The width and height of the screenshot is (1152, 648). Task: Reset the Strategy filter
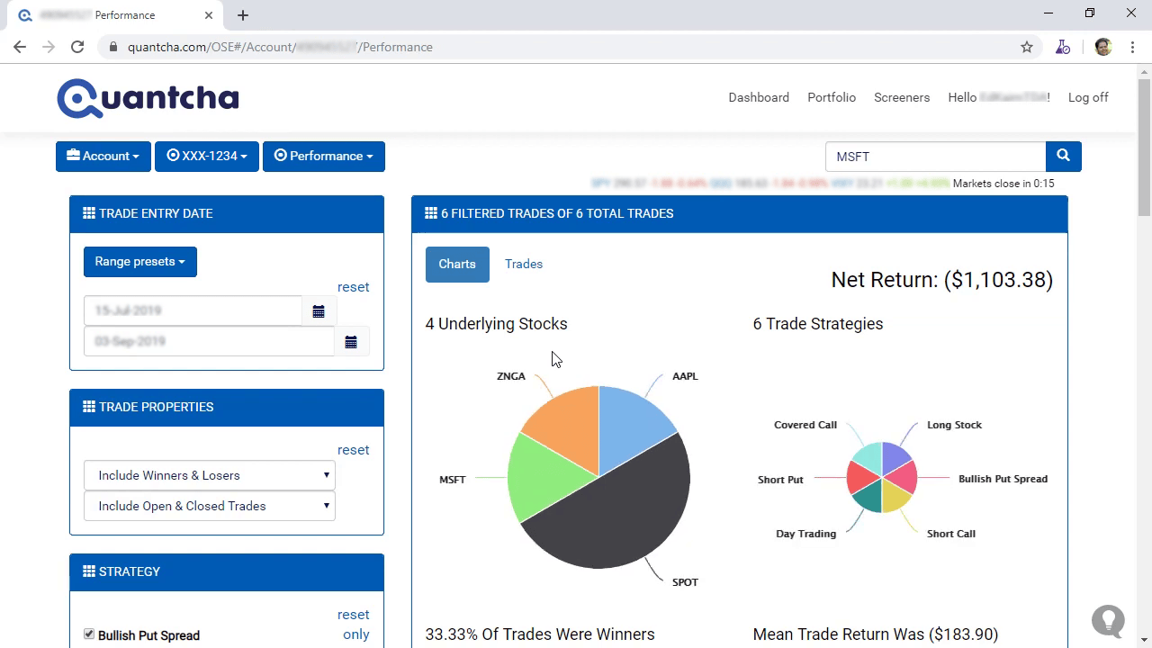point(353,615)
